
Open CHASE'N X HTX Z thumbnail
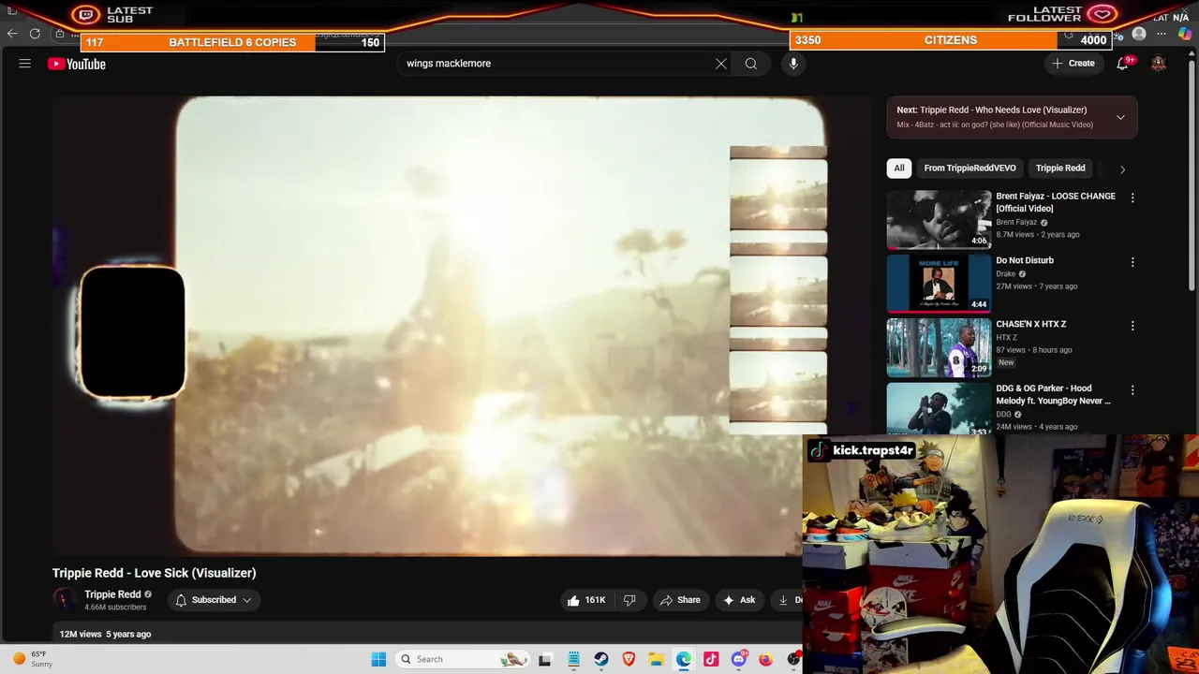click(x=939, y=347)
